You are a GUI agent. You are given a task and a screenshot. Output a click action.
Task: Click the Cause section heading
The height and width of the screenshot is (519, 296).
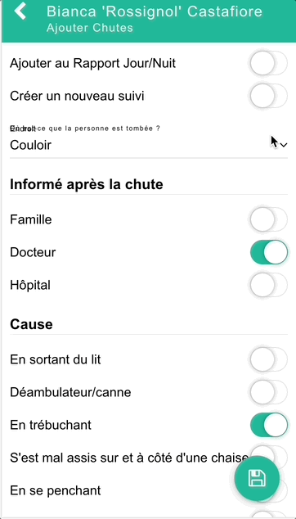click(31, 324)
